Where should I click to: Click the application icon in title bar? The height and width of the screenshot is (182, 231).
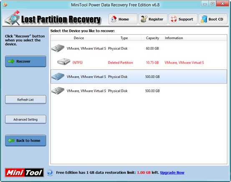5,5
